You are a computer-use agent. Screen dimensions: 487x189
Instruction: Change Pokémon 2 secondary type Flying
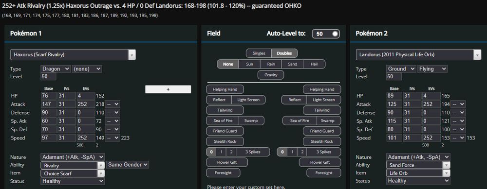[432, 69]
